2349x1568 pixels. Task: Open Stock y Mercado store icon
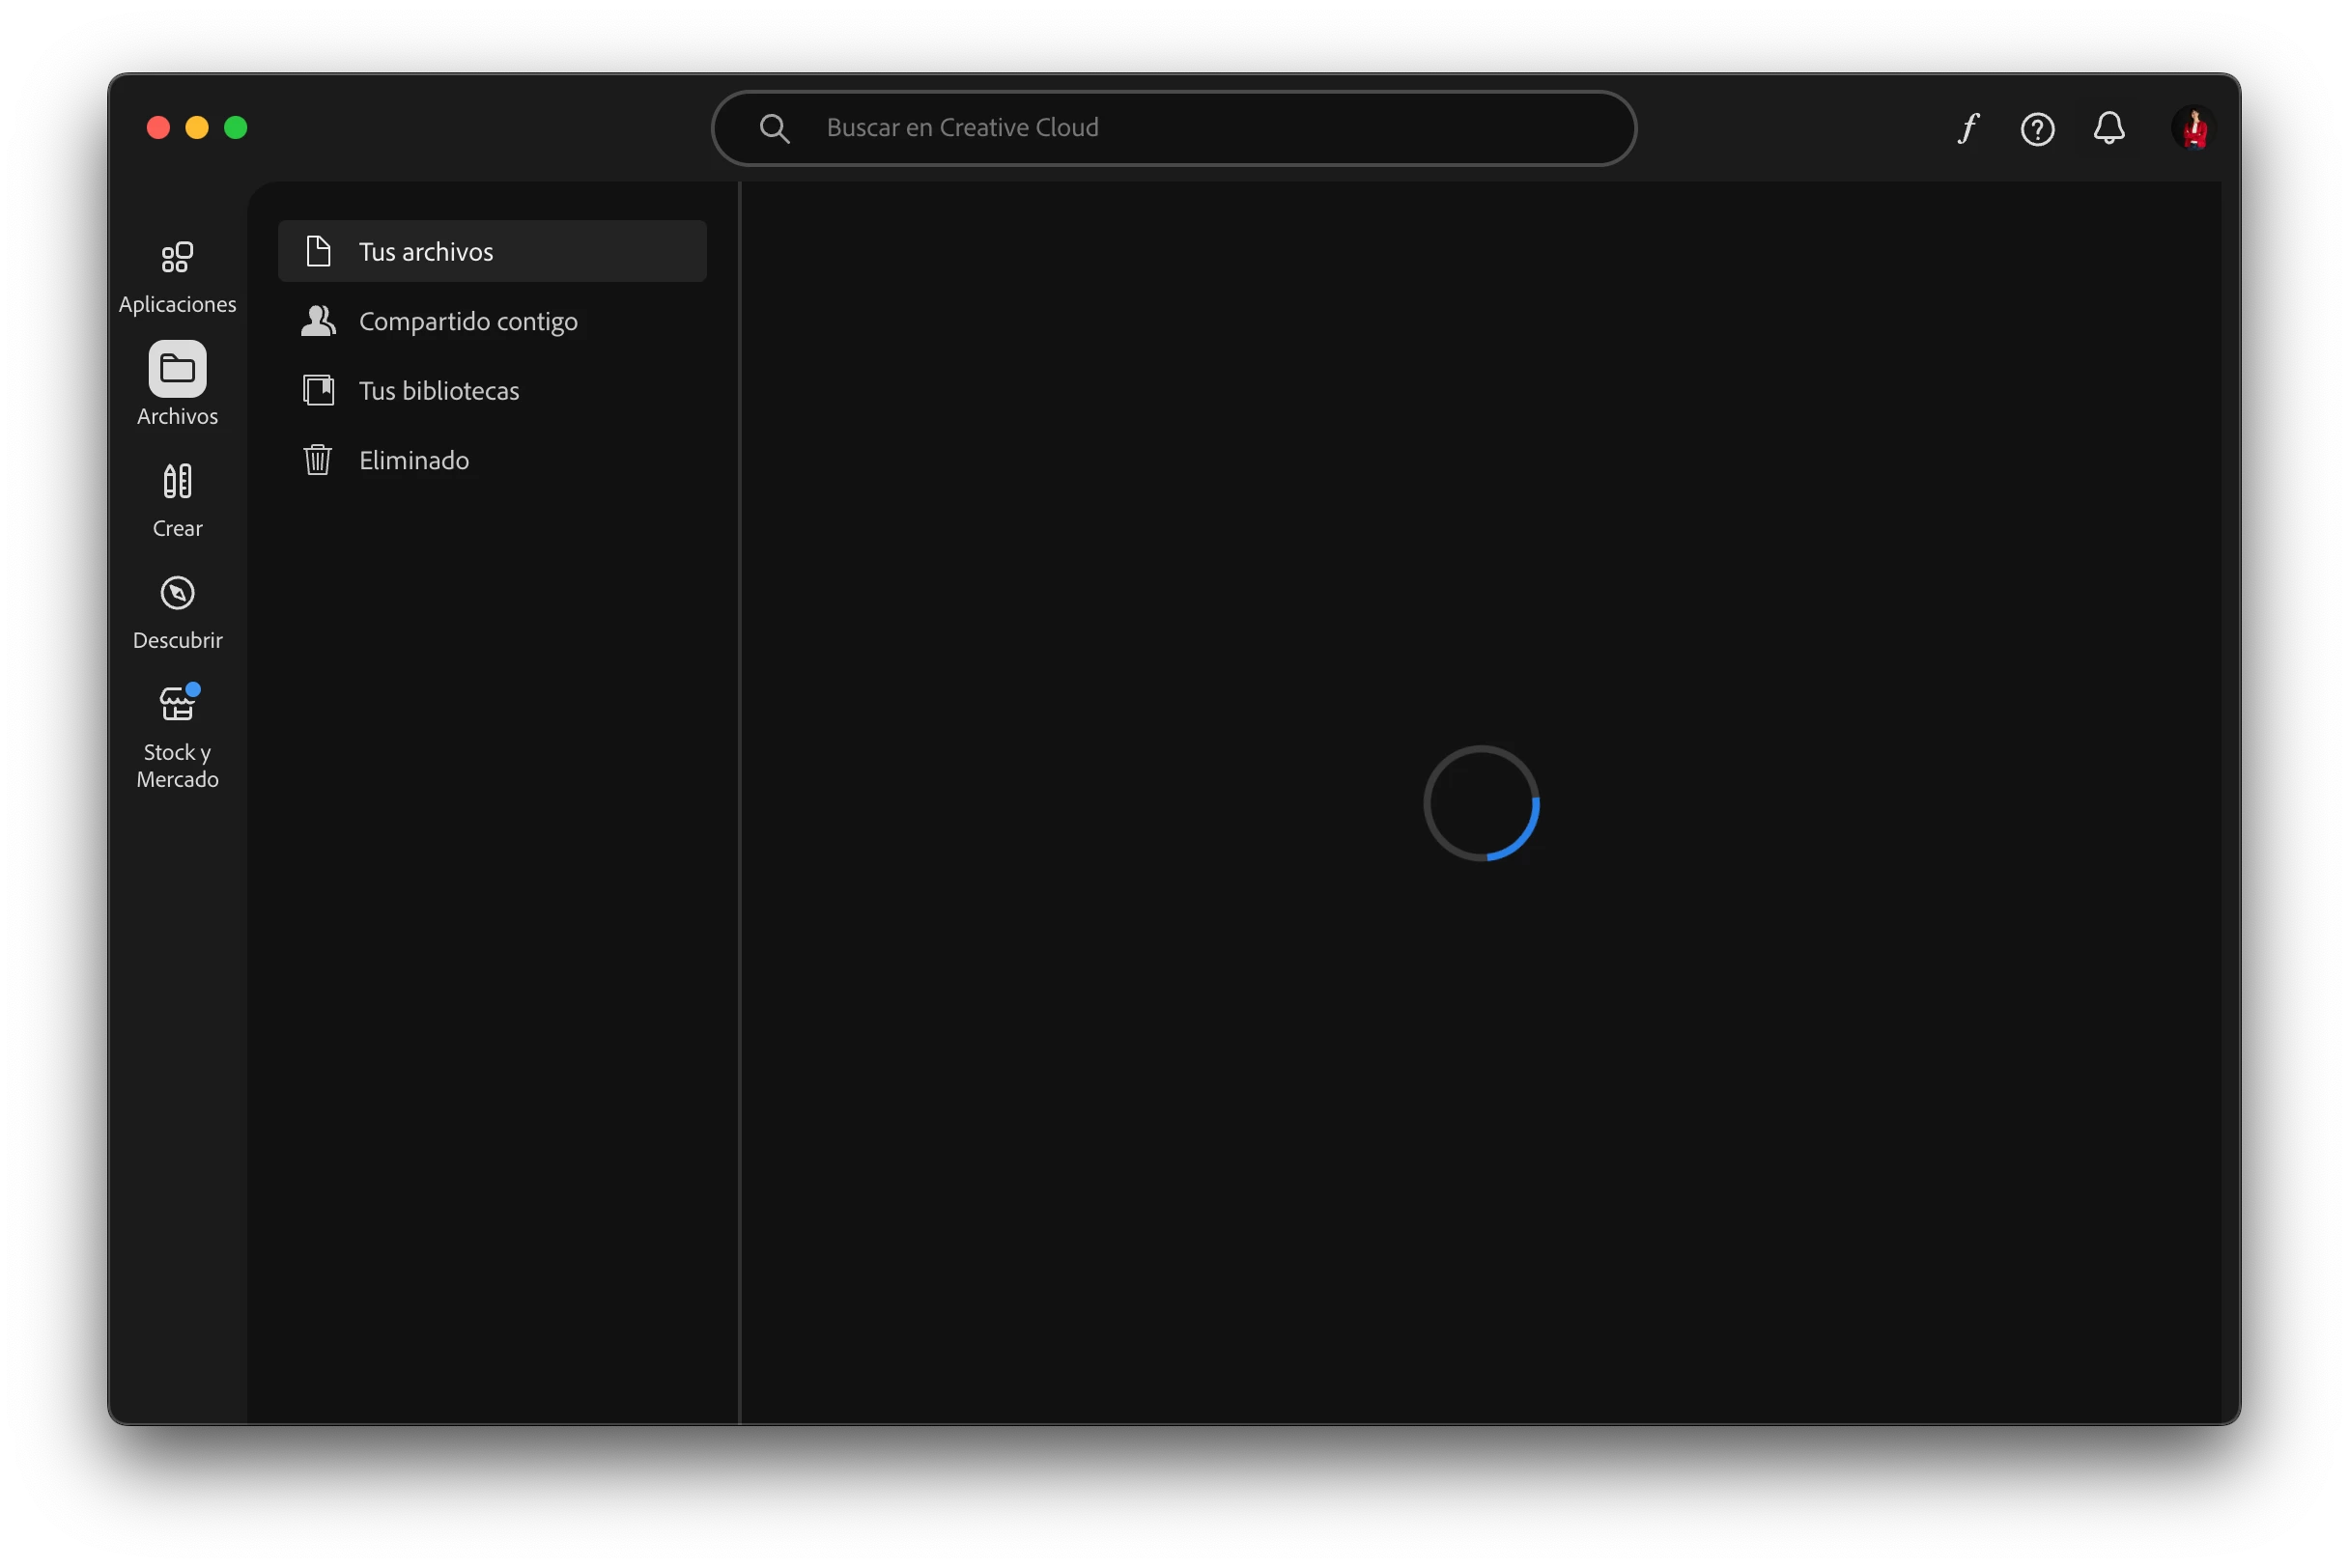tap(177, 705)
